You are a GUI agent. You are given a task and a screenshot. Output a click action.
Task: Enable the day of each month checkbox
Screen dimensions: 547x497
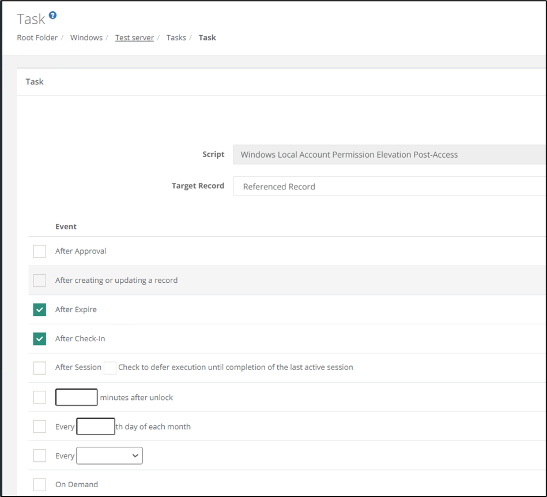click(x=39, y=427)
